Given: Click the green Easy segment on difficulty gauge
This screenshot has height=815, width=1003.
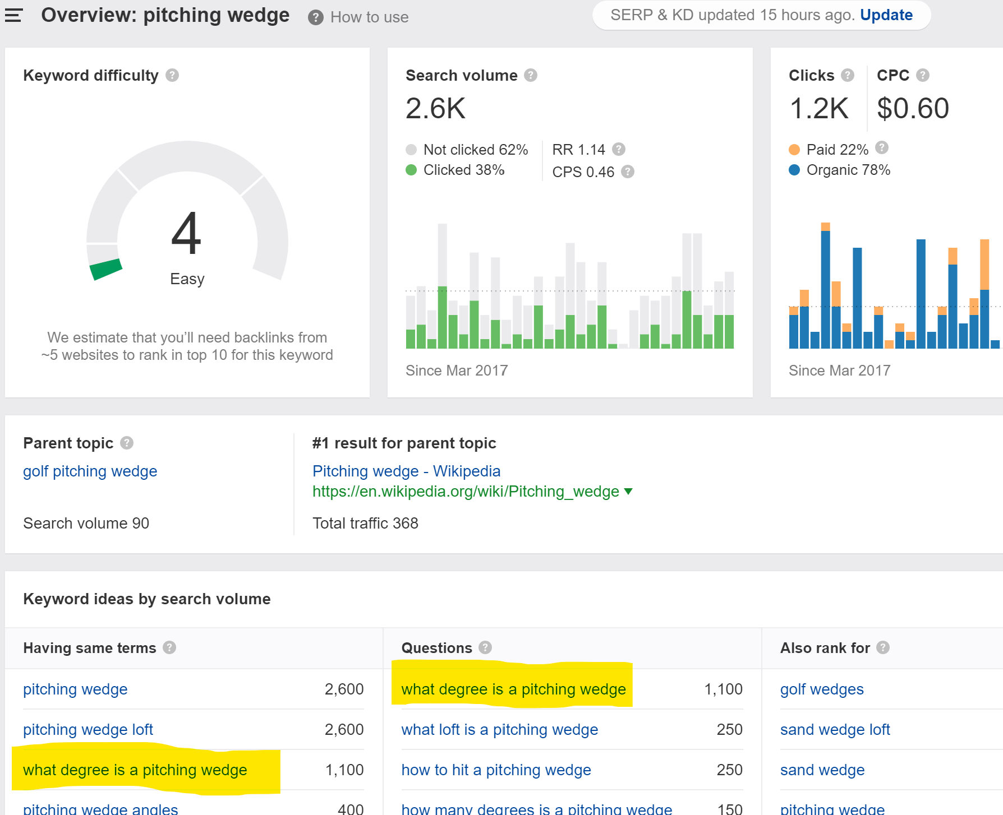Looking at the screenshot, I should 106,269.
